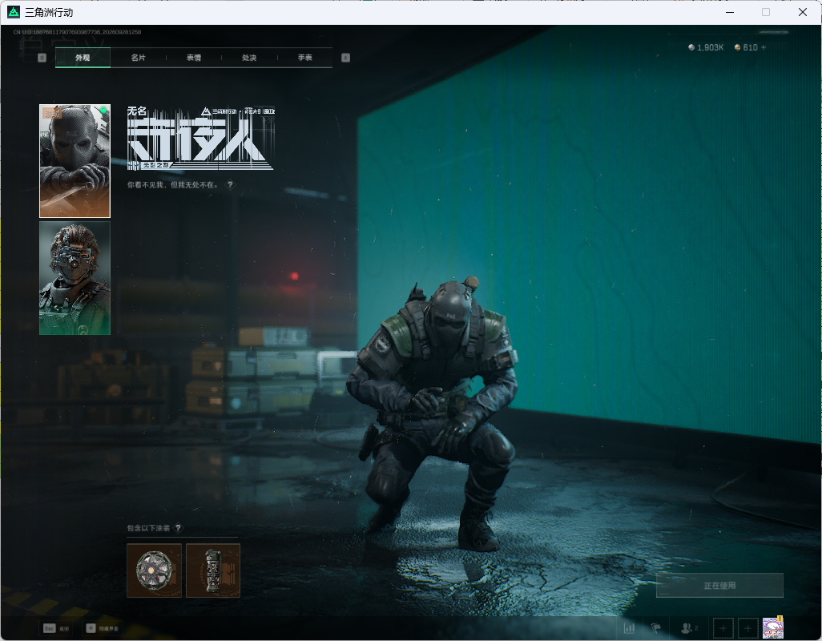
Task: Select the masked 无名 skin thumbnail
Action: click(75, 161)
